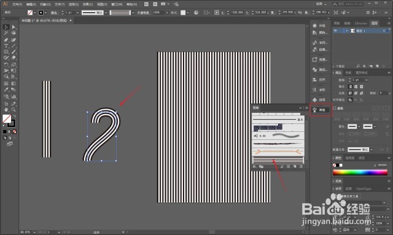
Task: Select the Lasso tool
Action: coord(14,33)
